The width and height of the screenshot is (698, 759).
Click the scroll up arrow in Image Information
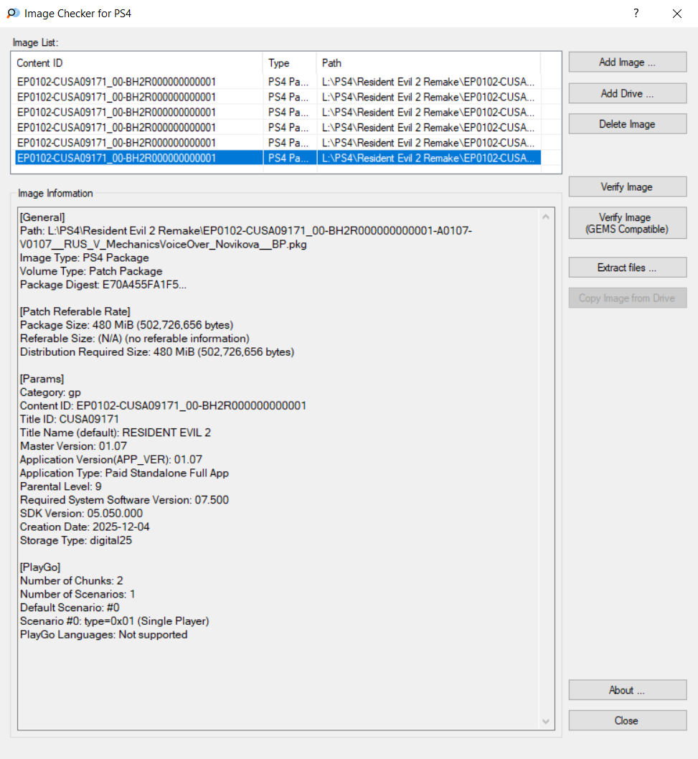pyautogui.click(x=547, y=217)
